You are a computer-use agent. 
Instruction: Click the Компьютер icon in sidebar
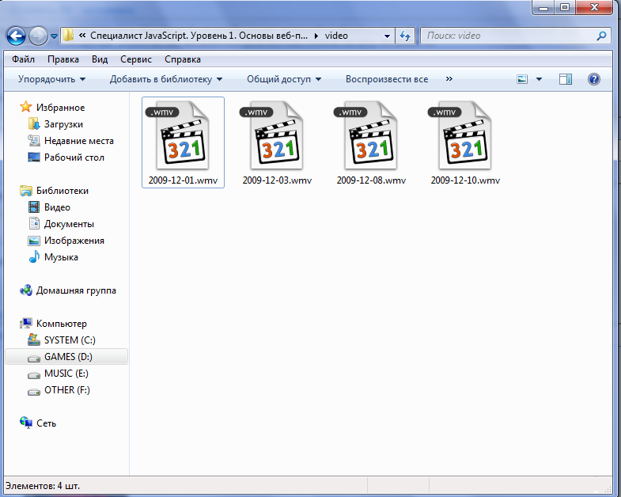point(26,324)
